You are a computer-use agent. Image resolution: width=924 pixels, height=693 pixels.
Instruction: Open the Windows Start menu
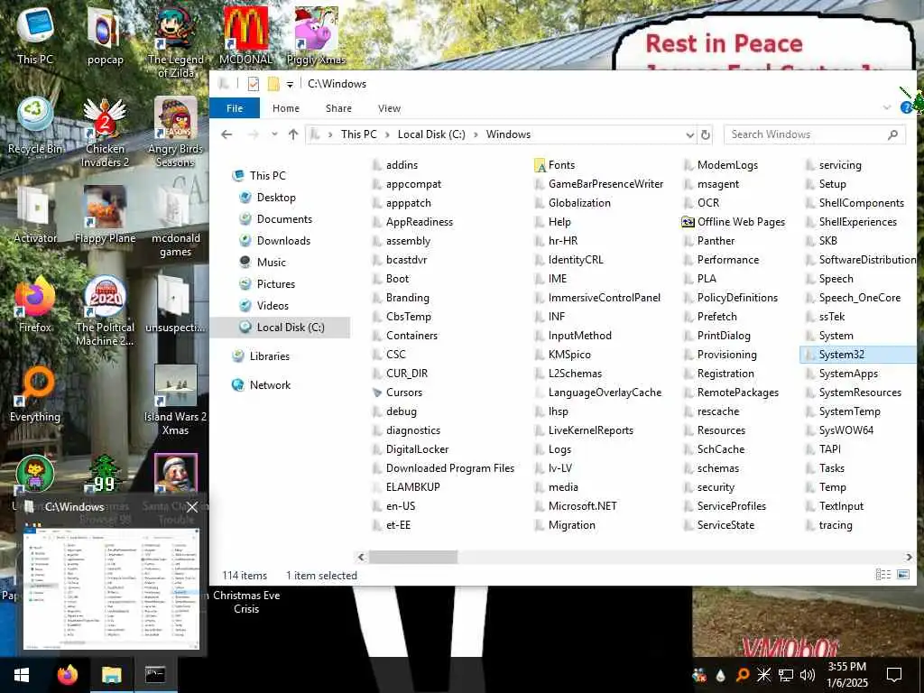coord(22,675)
